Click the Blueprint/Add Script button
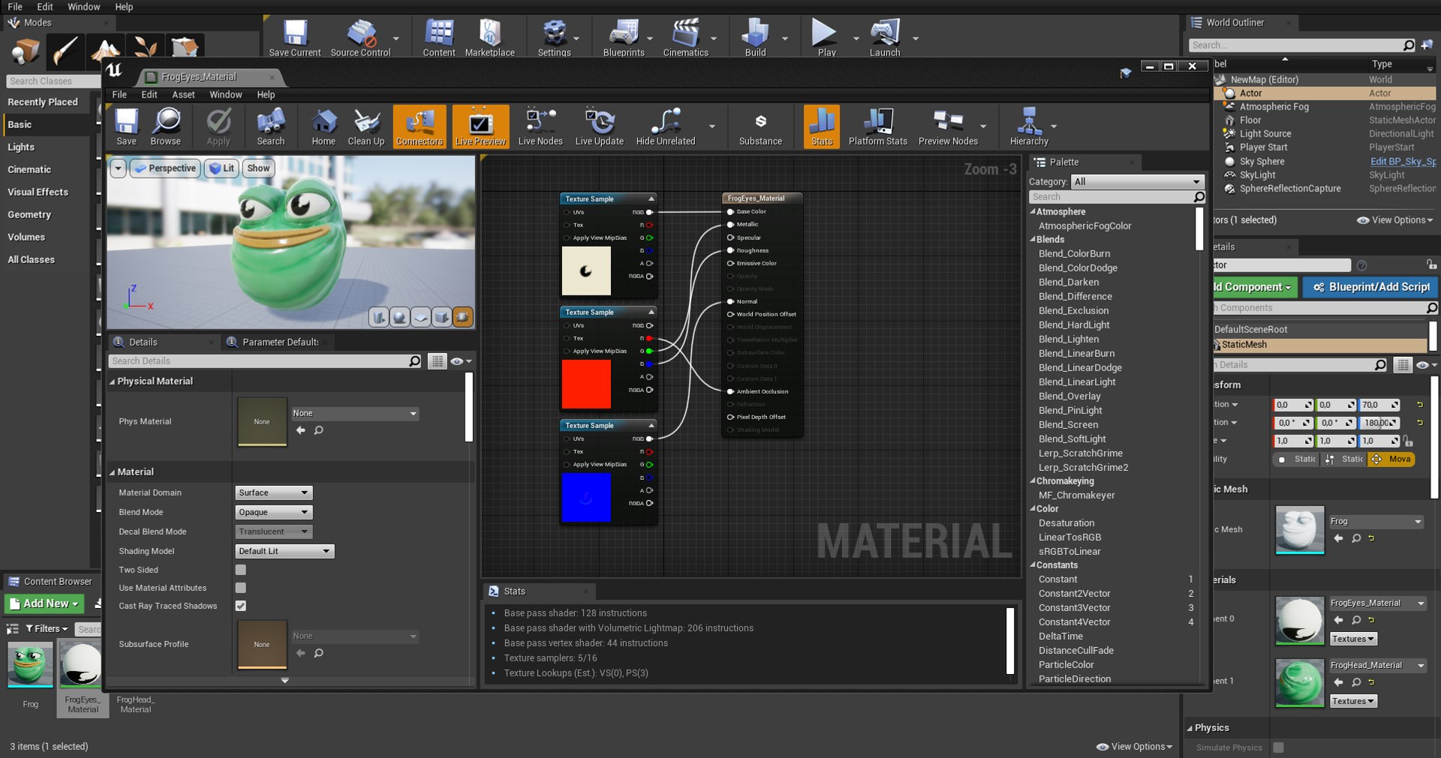The height and width of the screenshot is (758, 1441). 1370,287
